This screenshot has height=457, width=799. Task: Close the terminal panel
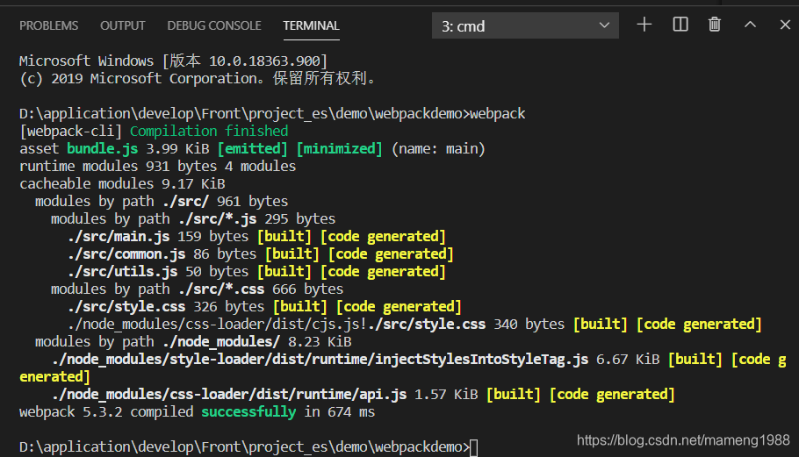(x=785, y=25)
